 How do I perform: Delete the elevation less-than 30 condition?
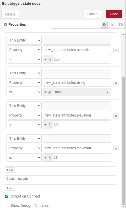click(116, 116)
